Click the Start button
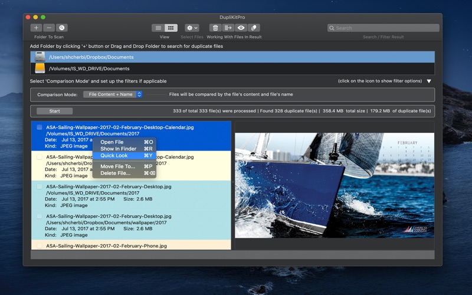The image size is (472, 295). point(54,111)
